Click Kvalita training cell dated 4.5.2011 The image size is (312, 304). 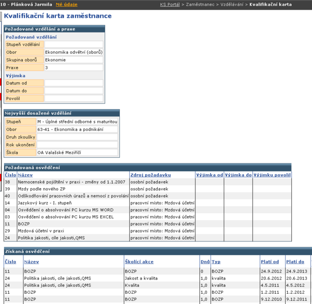[132, 285]
